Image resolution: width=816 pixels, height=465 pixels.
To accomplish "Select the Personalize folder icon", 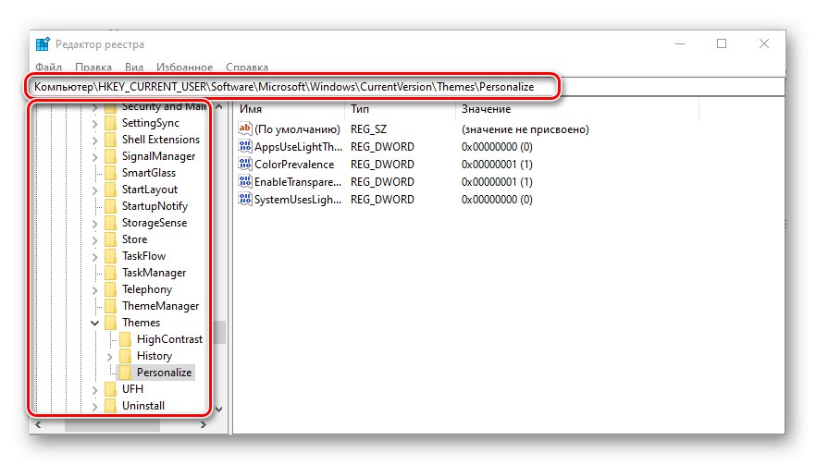I will click(125, 373).
